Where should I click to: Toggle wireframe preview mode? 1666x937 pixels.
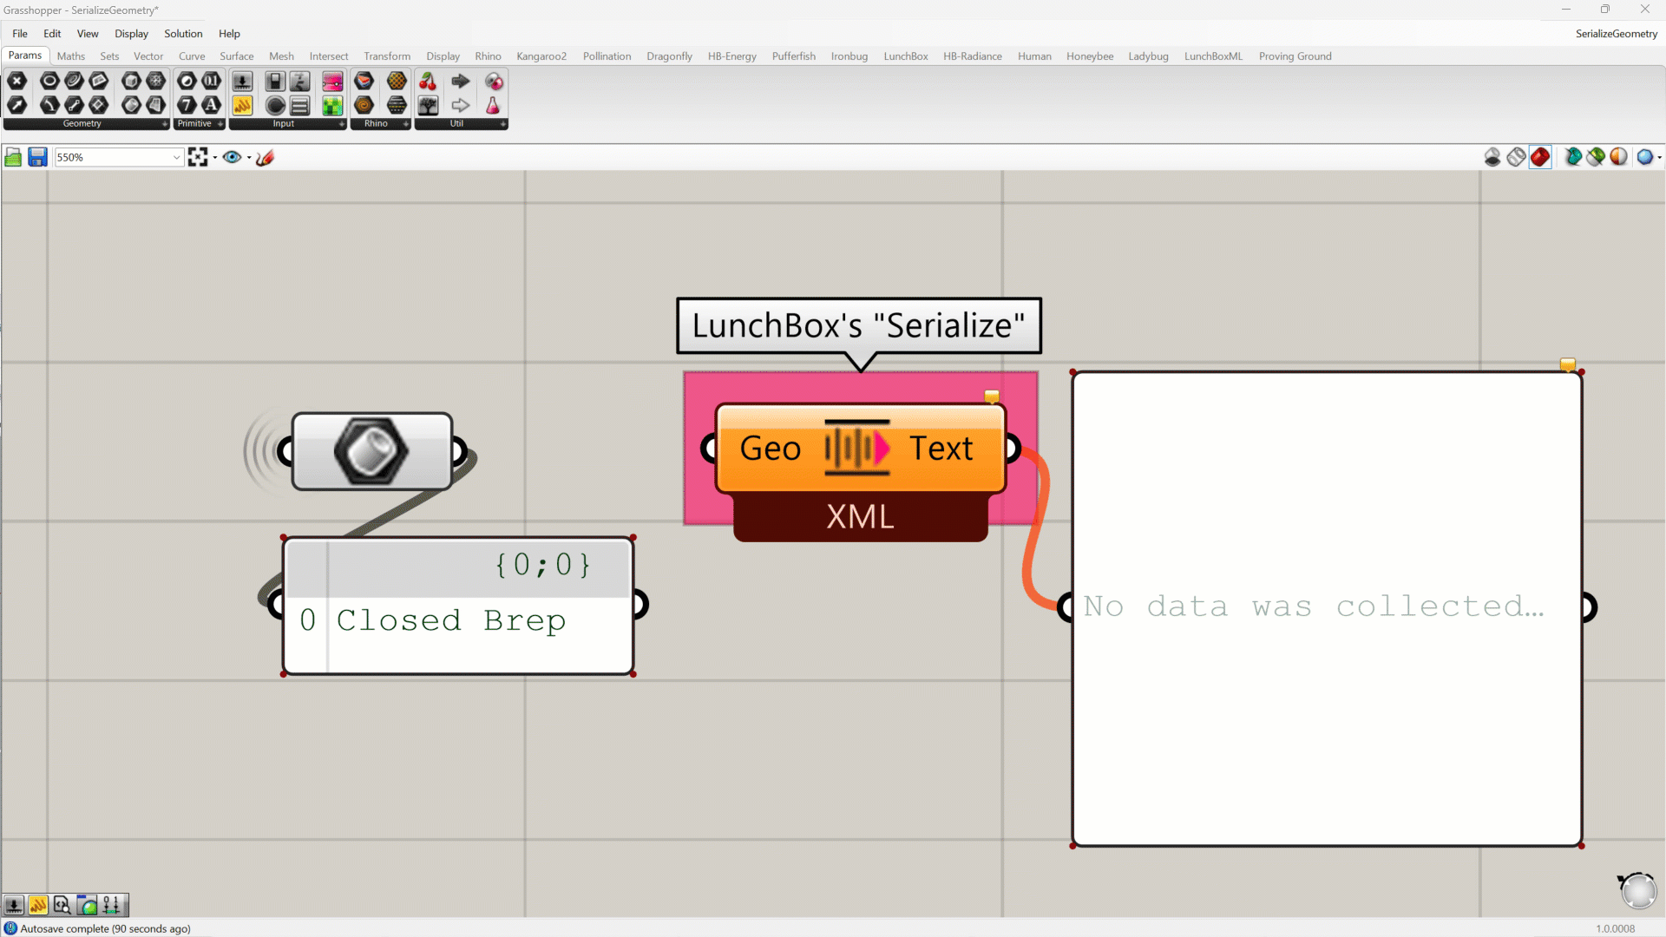[x=1516, y=157]
